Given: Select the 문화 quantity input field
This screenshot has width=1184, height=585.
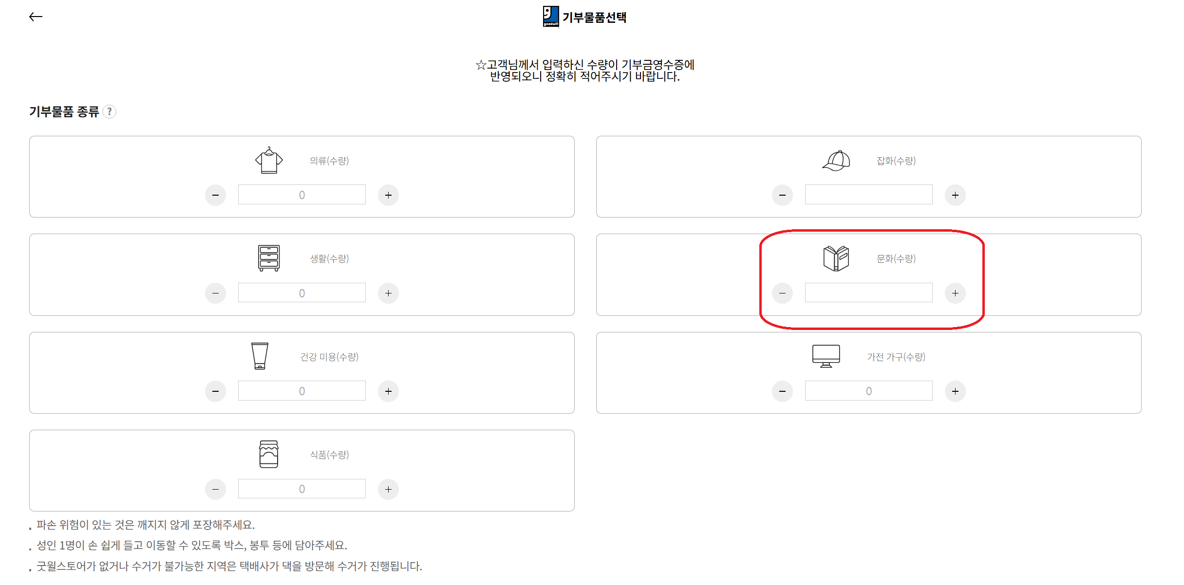Looking at the screenshot, I should click(869, 292).
